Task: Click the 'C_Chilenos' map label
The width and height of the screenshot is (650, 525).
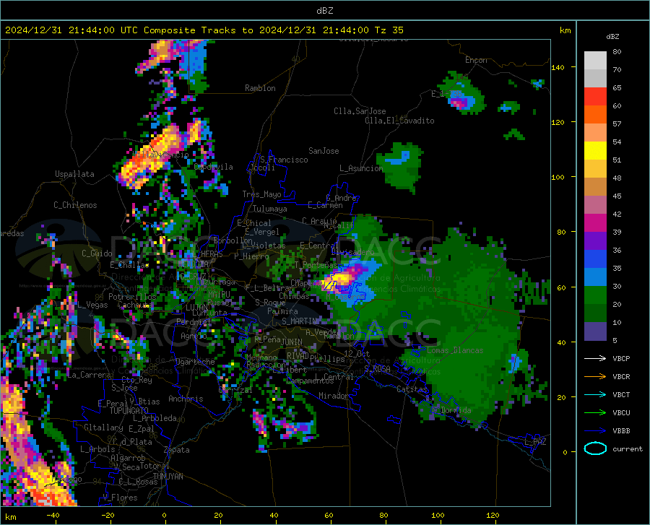Action: coord(75,205)
